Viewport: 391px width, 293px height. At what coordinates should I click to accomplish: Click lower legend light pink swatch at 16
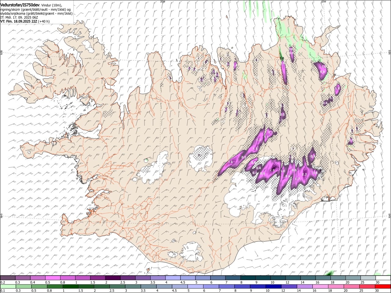coord(321,286)
